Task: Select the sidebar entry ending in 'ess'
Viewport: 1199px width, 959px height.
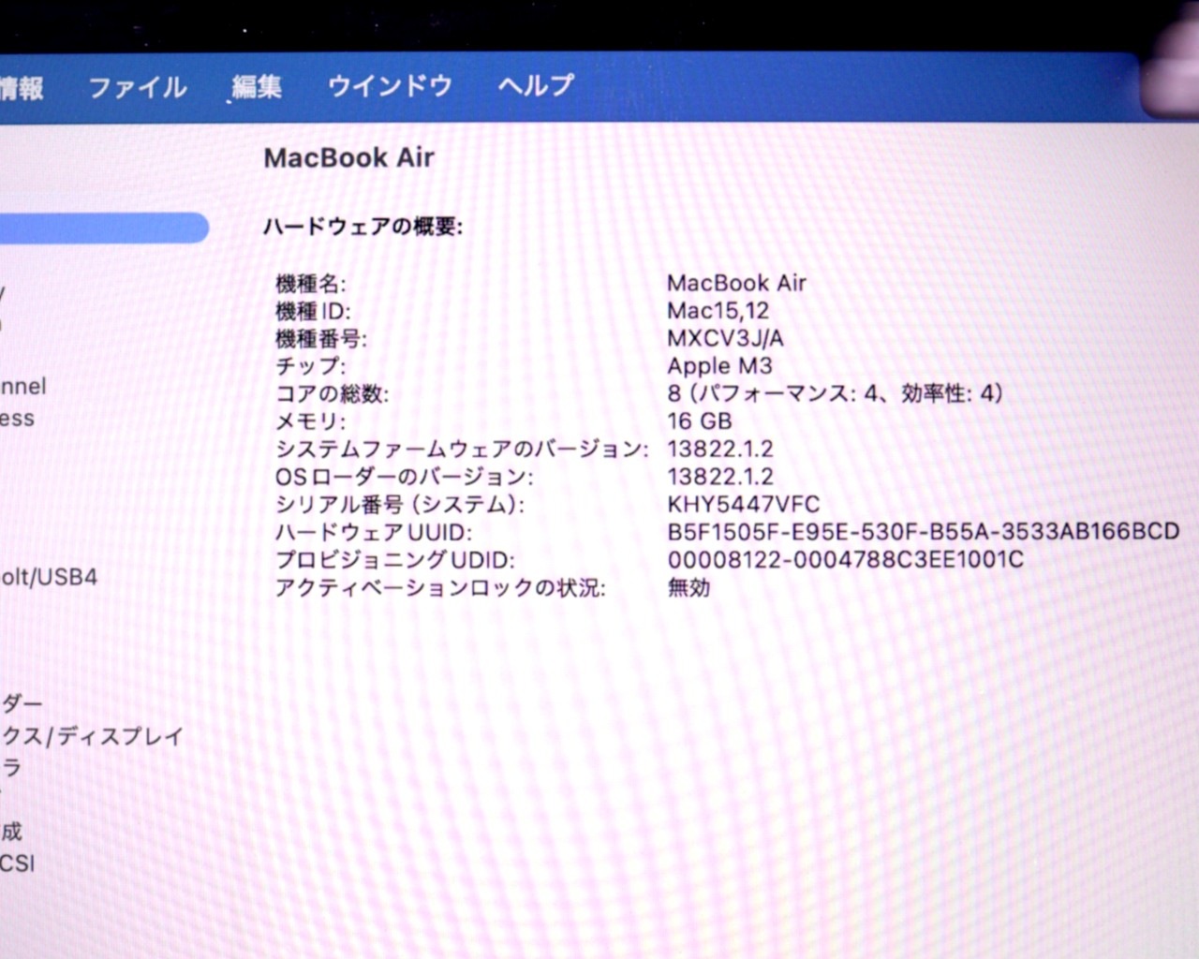Action: pyautogui.click(x=17, y=419)
